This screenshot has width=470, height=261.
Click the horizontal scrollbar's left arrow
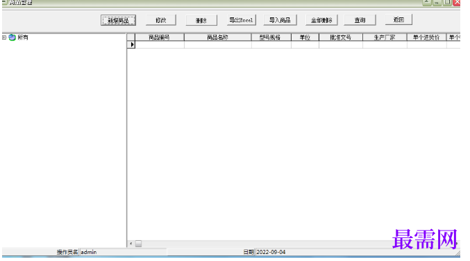[131, 244]
